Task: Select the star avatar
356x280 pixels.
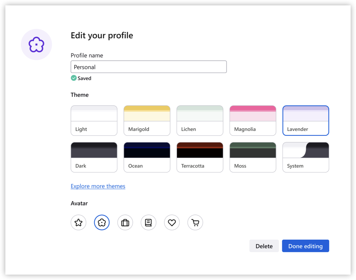Action: (x=78, y=223)
